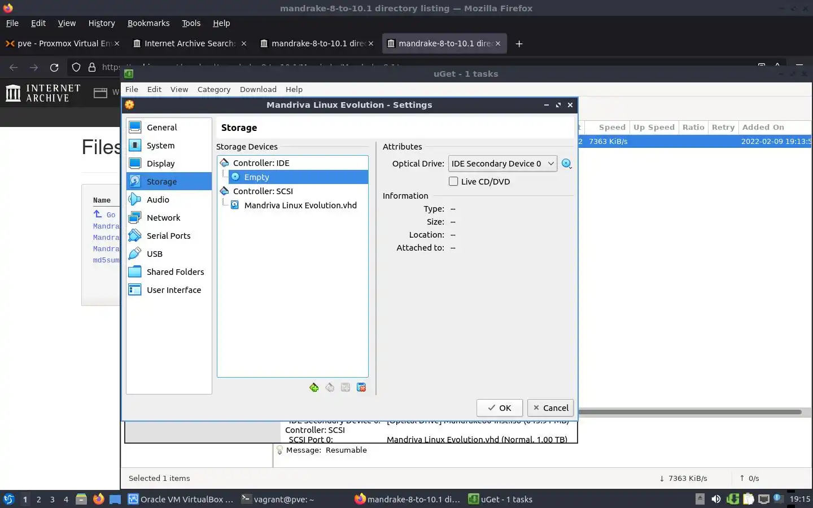Enable the Live CD/DVD checkbox
813x508 pixels.
(x=453, y=181)
